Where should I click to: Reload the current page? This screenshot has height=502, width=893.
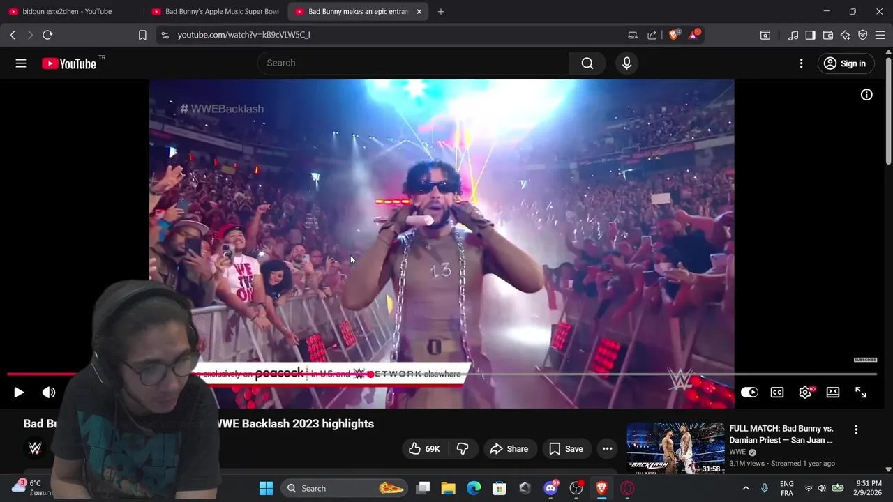[47, 35]
